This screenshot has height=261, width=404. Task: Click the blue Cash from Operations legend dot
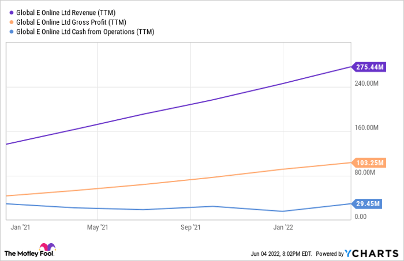(12, 32)
